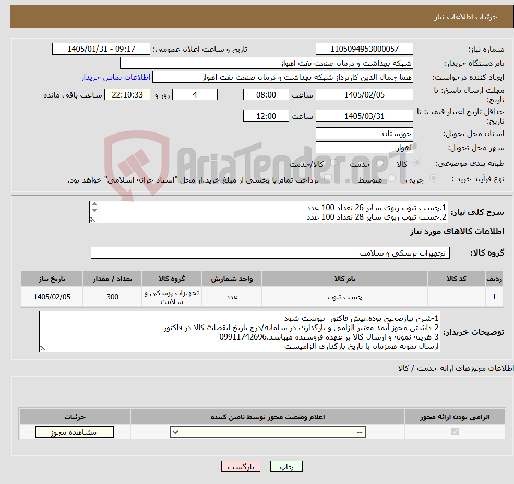Click the quantity cell showing 300
The width and height of the screenshot is (514, 484).
pyautogui.click(x=112, y=297)
